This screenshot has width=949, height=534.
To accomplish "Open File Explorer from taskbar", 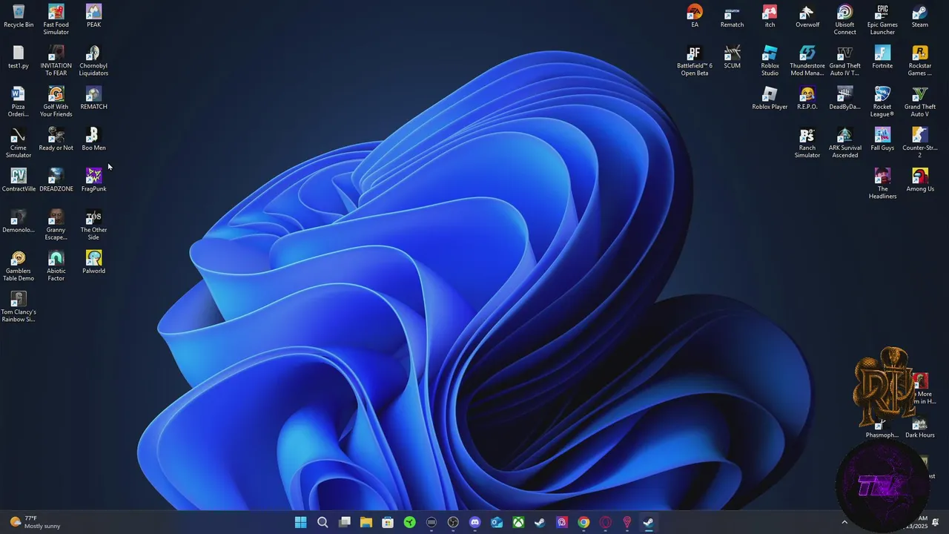I will pyautogui.click(x=366, y=522).
